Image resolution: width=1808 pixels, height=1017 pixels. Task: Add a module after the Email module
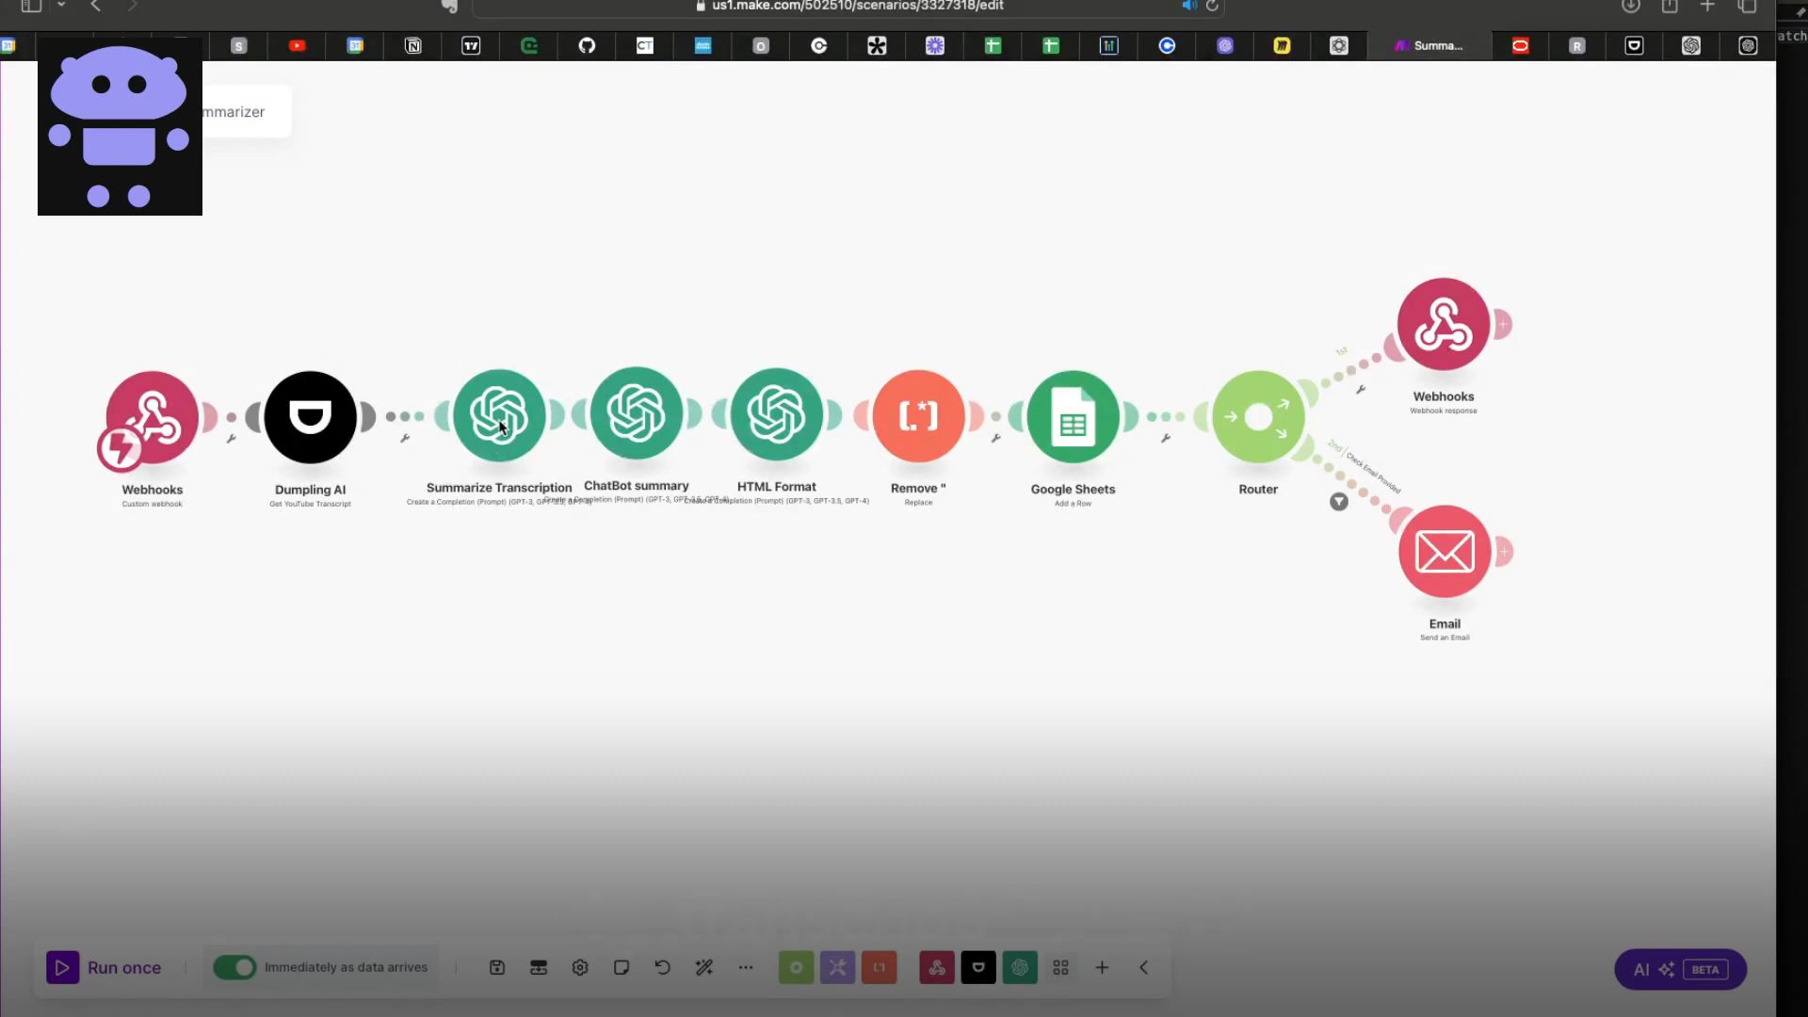pos(1505,551)
